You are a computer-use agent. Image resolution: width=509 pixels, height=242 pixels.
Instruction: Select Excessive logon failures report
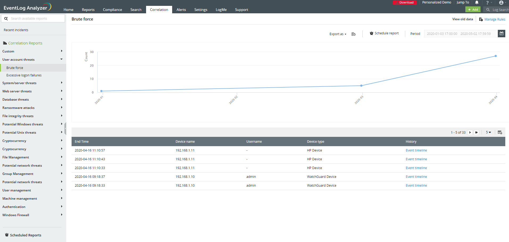[x=24, y=75]
